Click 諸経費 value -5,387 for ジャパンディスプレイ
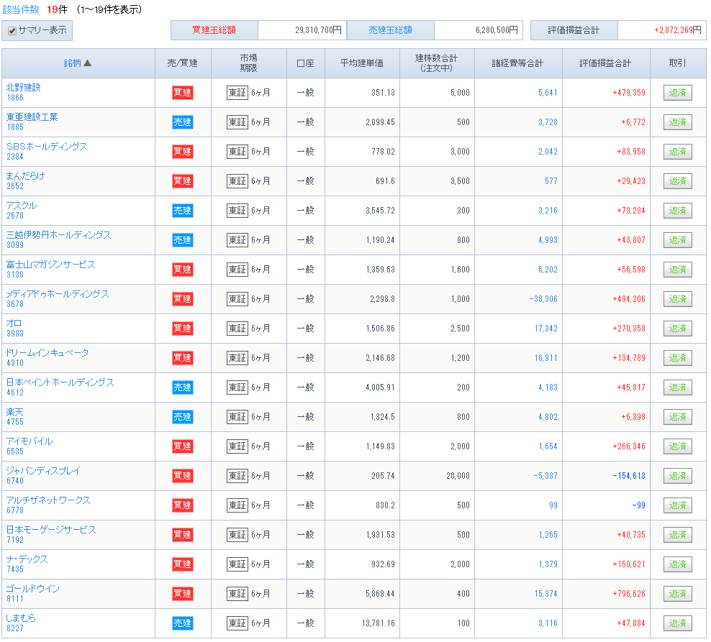 pyautogui.click(x=545, y=475)
